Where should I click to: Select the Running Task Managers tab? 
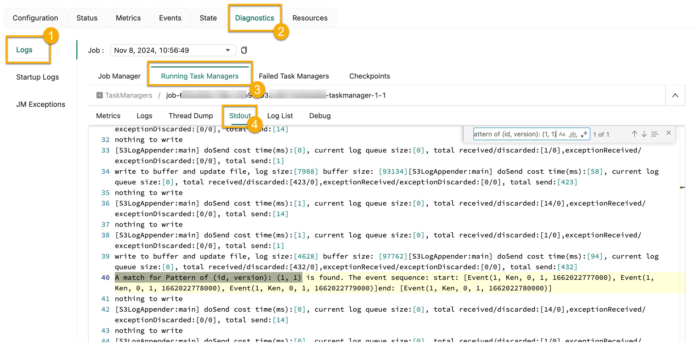tap(199, 76)
